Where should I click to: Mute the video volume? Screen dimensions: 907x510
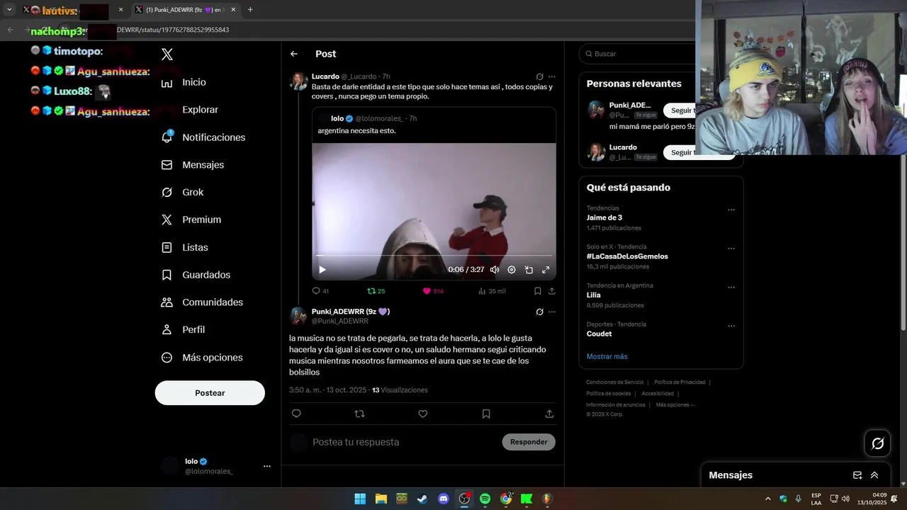(495, 270)
